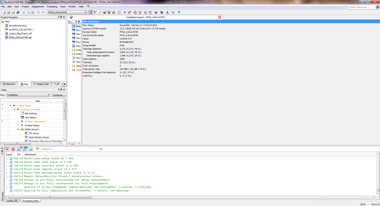Collapse the Compile Design task

point(10,106)
